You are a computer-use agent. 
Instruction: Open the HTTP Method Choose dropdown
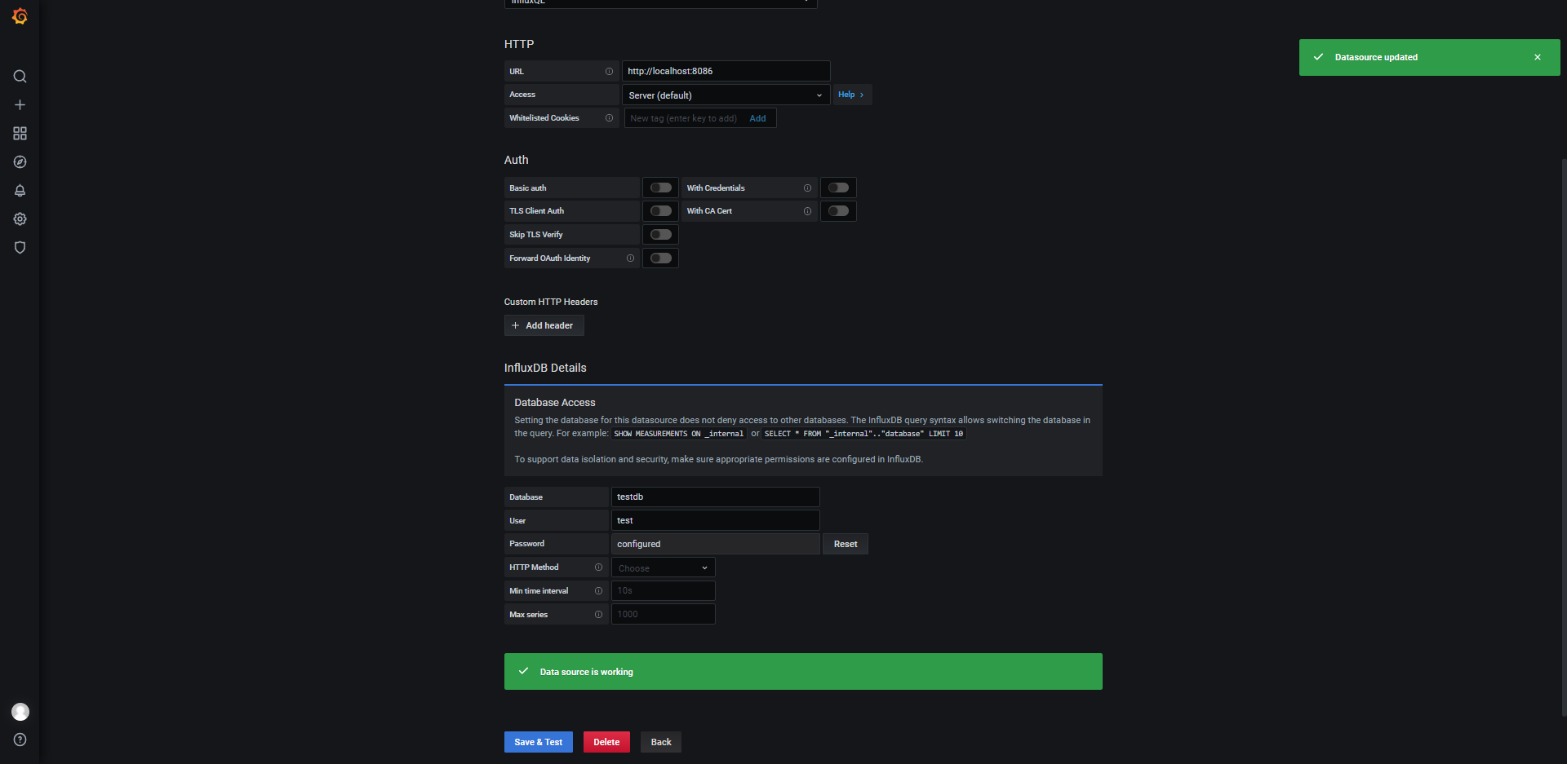(x=664, y=567)
